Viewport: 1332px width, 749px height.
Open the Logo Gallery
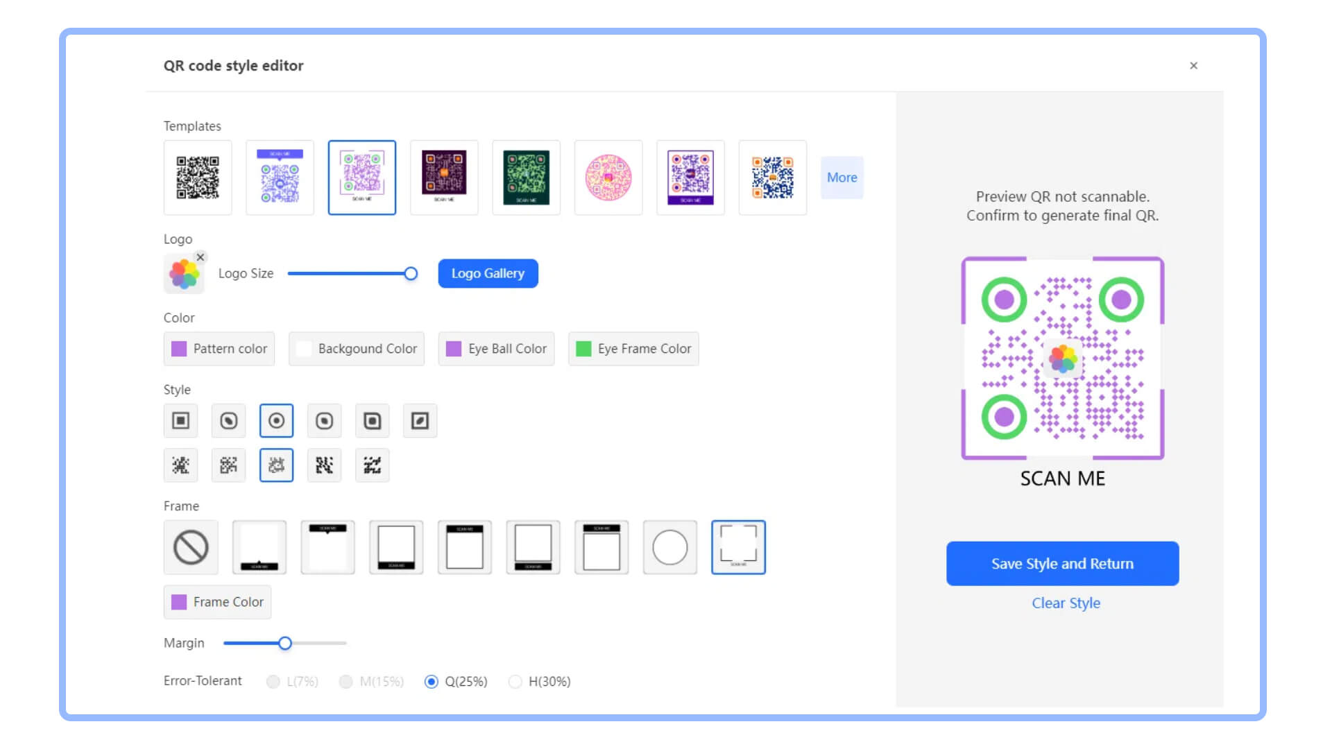(x=488, y=273)
